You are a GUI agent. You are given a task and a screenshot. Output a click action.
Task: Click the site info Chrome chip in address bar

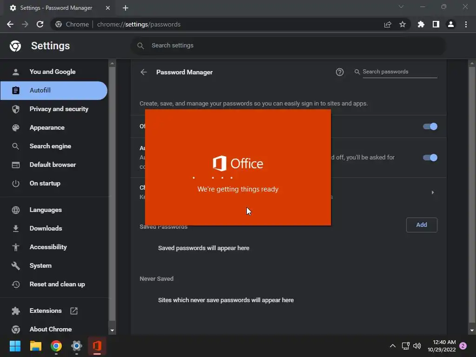tap(72, 24)
